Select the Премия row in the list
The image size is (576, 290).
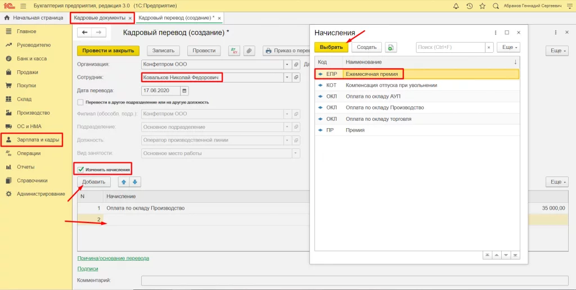click(417, 130)
